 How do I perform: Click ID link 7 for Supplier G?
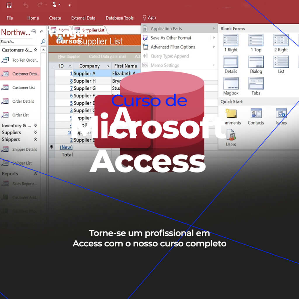coord(71,88)
